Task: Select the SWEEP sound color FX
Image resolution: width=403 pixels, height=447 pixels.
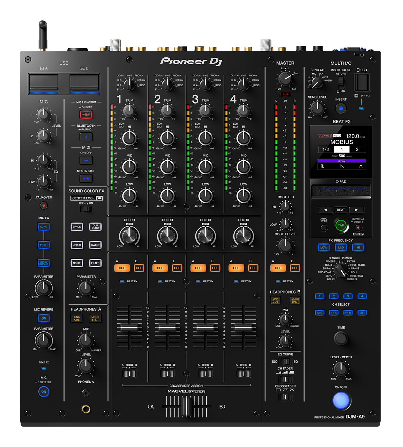Action: 95,245
